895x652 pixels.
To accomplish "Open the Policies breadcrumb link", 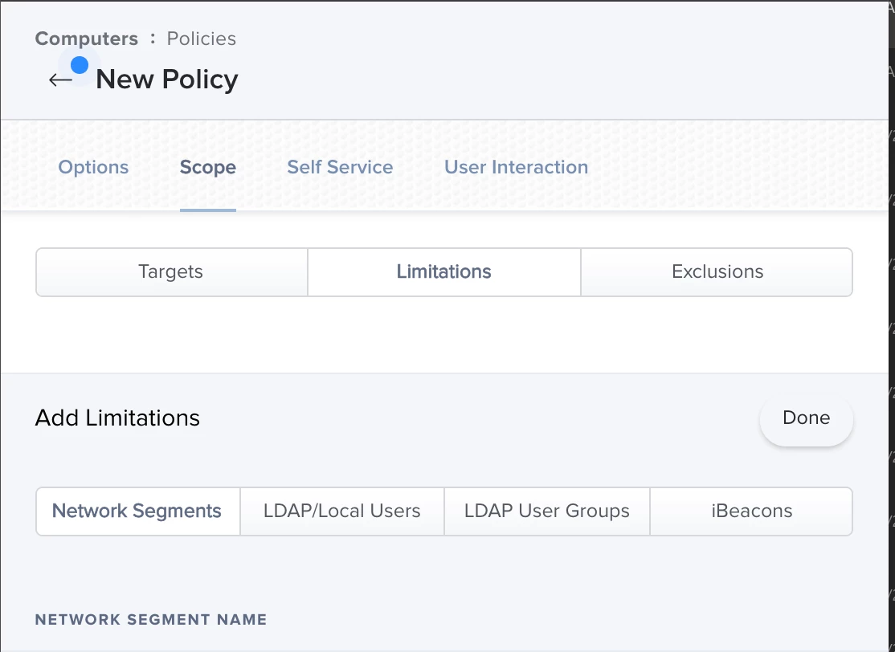I will point(201,39).
